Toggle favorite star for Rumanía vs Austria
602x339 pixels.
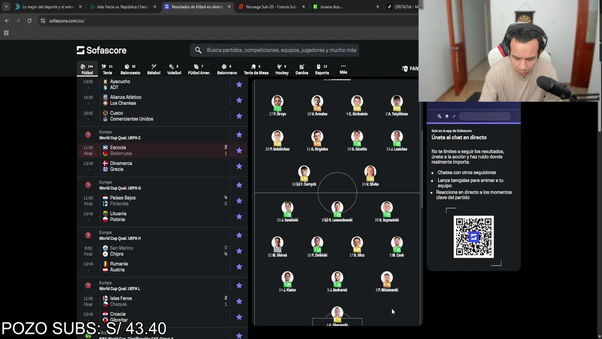[239, 266]
